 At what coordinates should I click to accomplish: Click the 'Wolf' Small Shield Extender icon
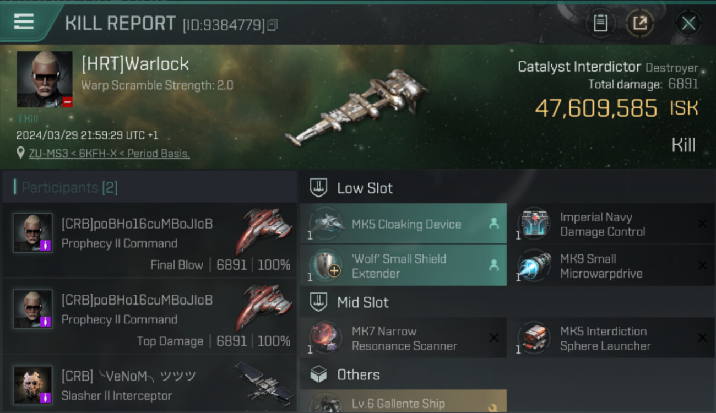[326, 266]
